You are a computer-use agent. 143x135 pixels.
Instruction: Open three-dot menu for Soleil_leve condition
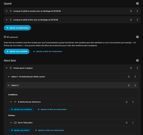133,102
